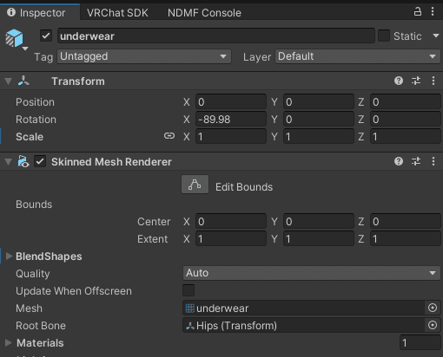Click the Position Y field
The image size is (443, 357).
(x=319, y=101)
